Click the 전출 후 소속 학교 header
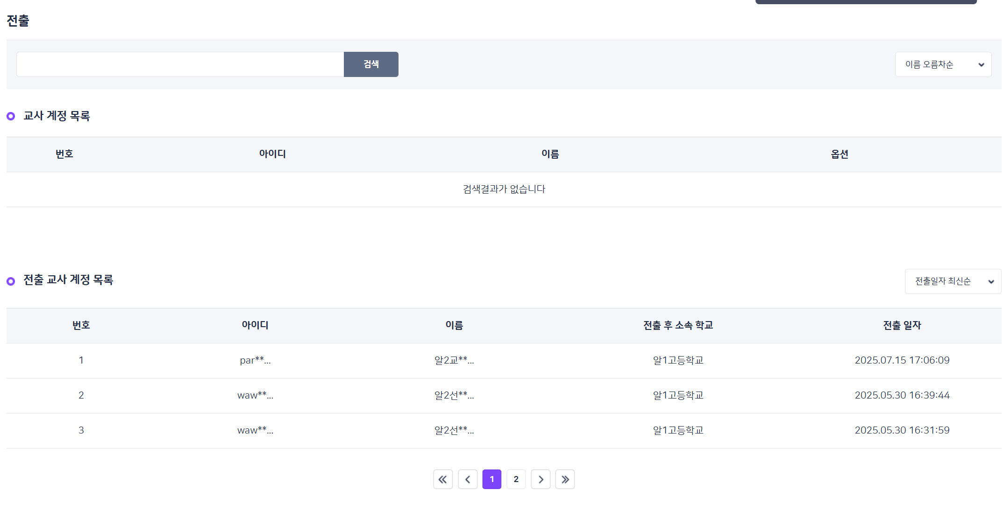 (678, 325)
